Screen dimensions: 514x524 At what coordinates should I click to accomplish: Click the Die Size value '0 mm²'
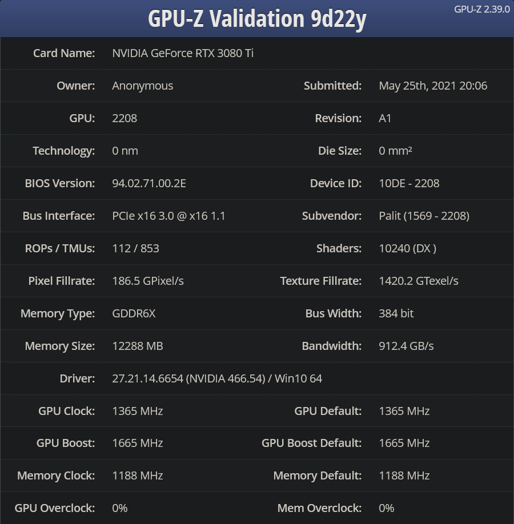[395, 151]
